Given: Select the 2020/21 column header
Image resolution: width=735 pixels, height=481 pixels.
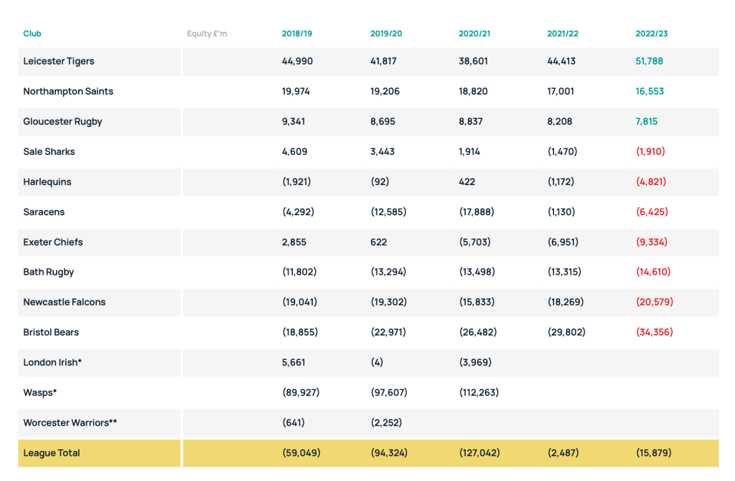Looking at the screenshot, I should pos(473,34).
